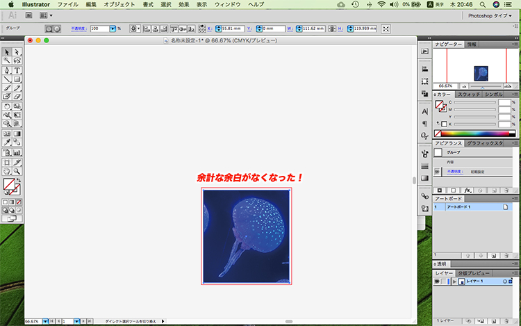Screen dimensions: 521x326
Task: Open the opacity value dropdown arrow
Action: [x=113, y=28]
